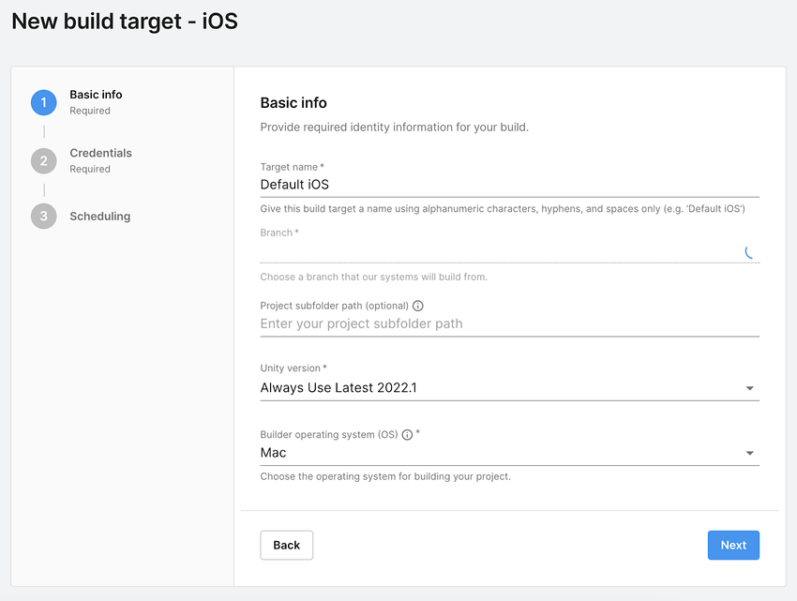Click the info icon next to Project subfolder path
This screenshot has height=601, width=797.
(418, 306)
